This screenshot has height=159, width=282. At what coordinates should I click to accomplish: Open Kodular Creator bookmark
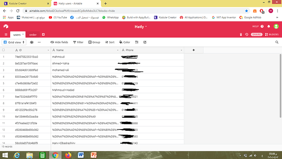pos(165,18)
